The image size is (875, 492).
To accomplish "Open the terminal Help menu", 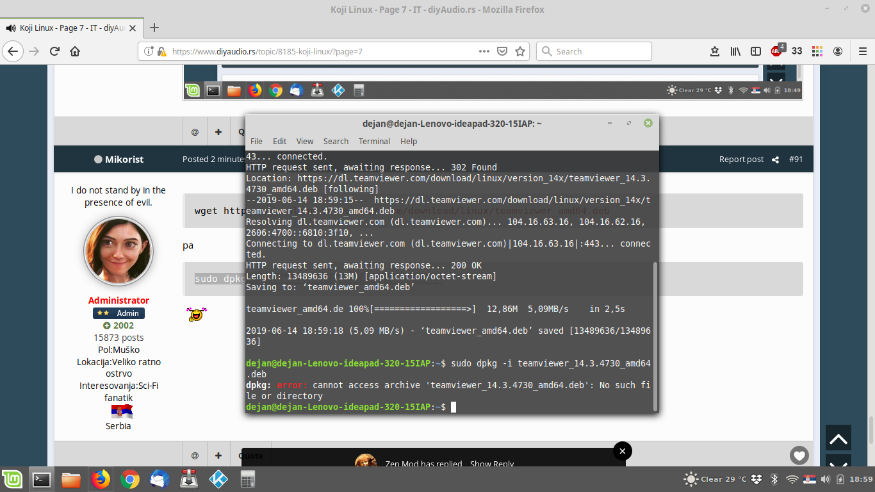I will [x=409, y=141].
